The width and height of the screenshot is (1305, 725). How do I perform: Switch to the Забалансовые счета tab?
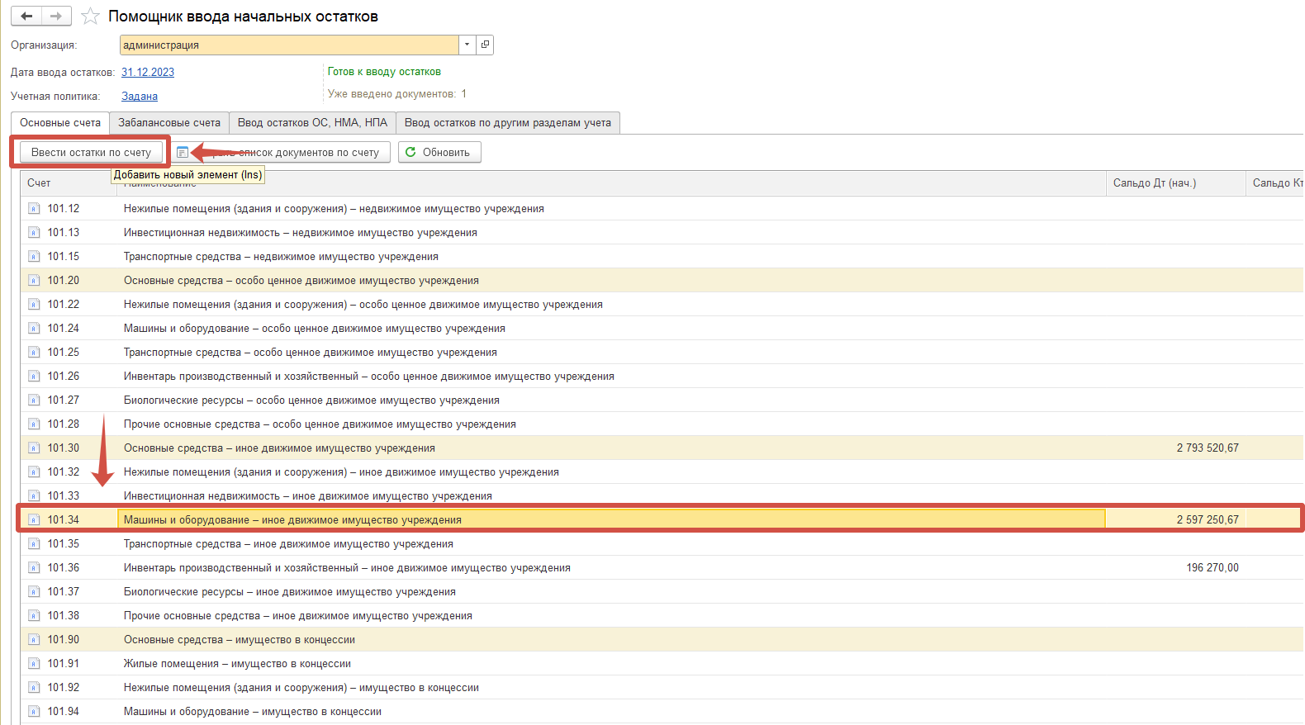pyautogui.click(x=169, y=123)
